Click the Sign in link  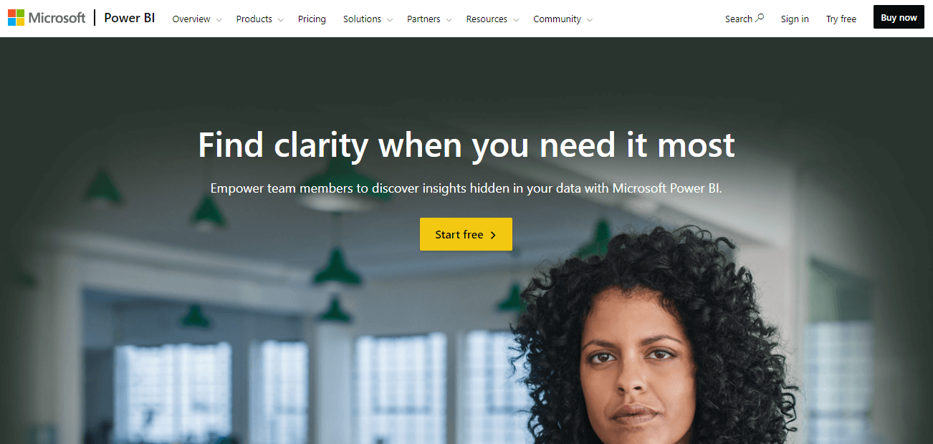click(795, 19)
